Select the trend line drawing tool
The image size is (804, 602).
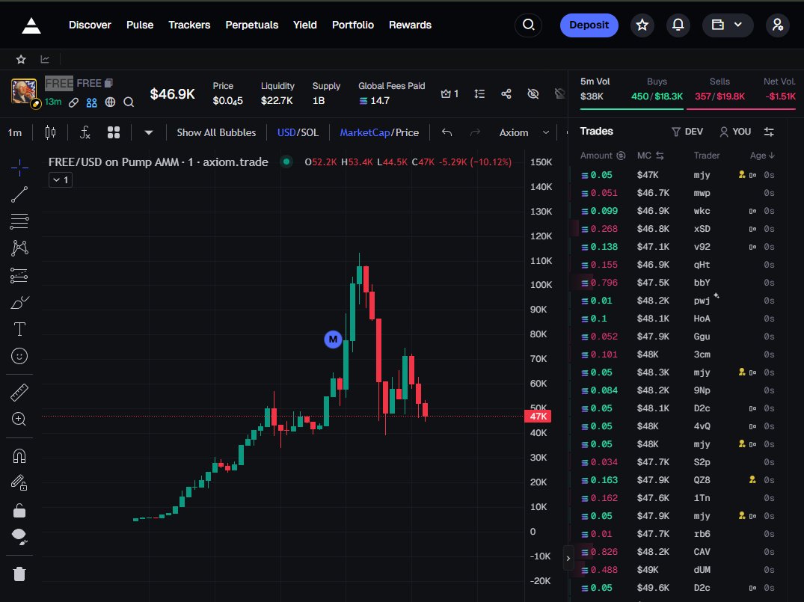pos(19,194)
